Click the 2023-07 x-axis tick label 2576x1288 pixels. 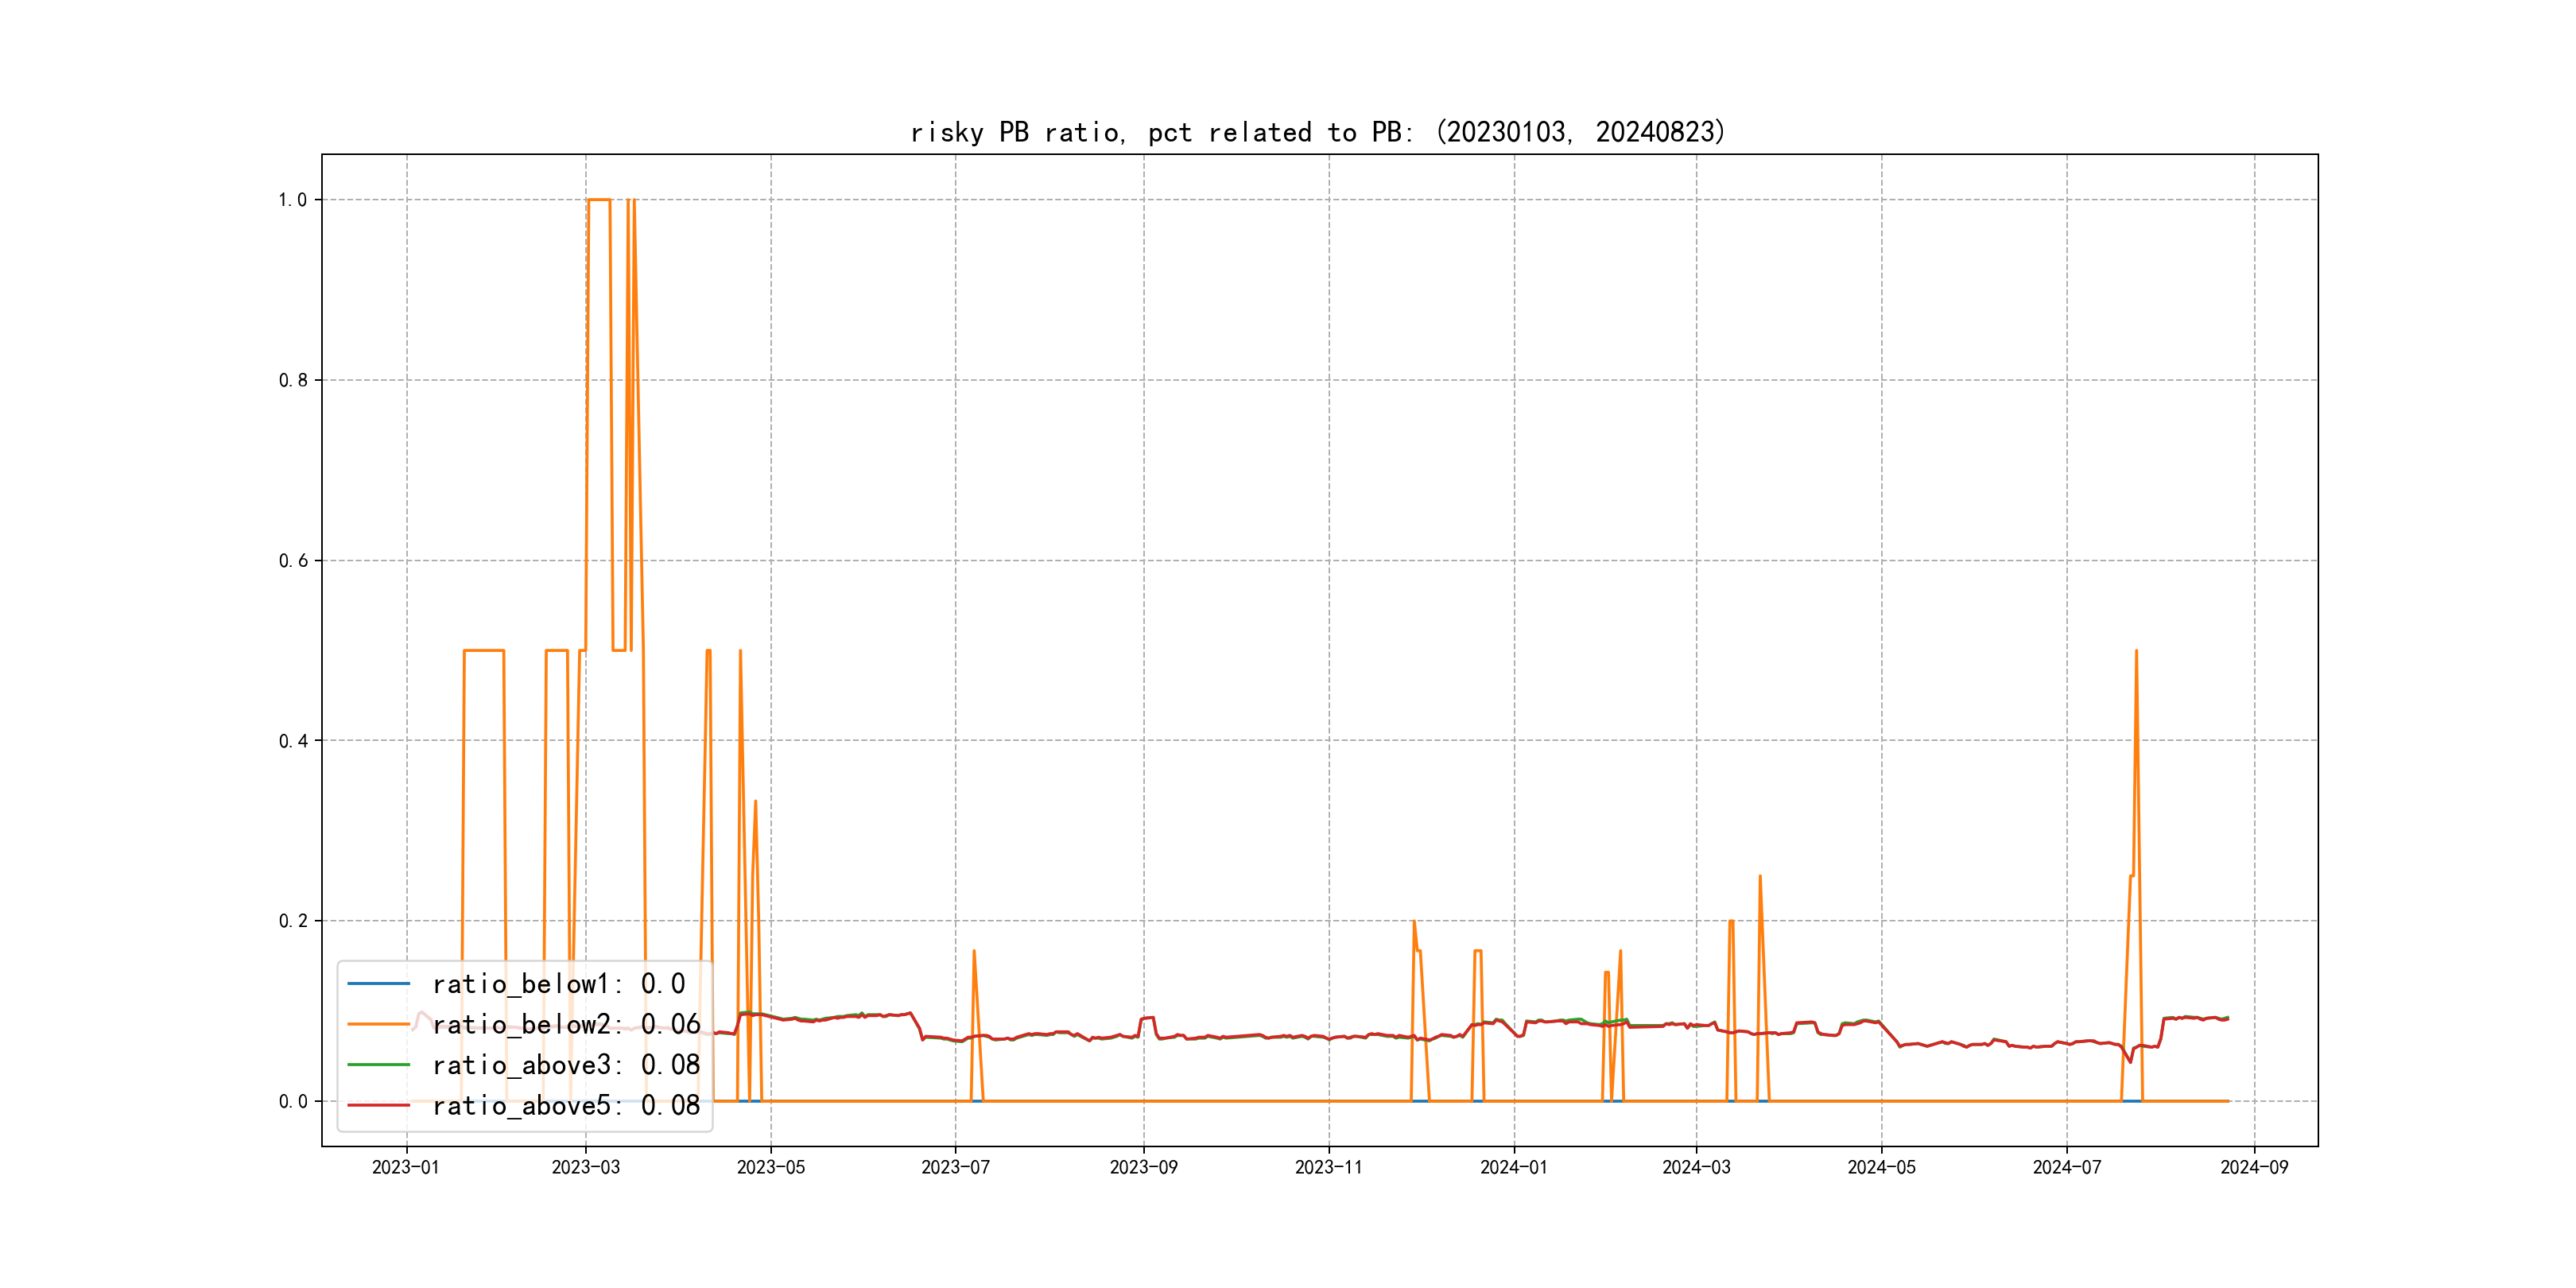(955, 1167)
